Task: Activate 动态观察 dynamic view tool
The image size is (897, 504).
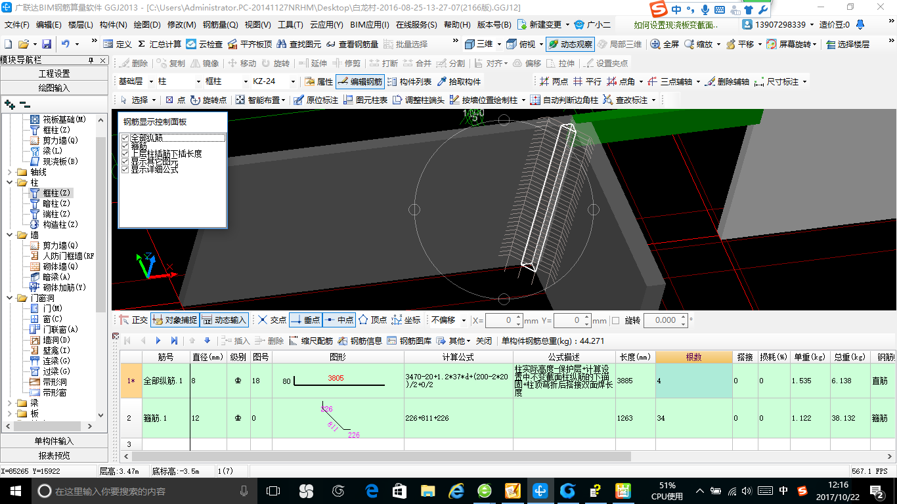Action: [569, 44]
